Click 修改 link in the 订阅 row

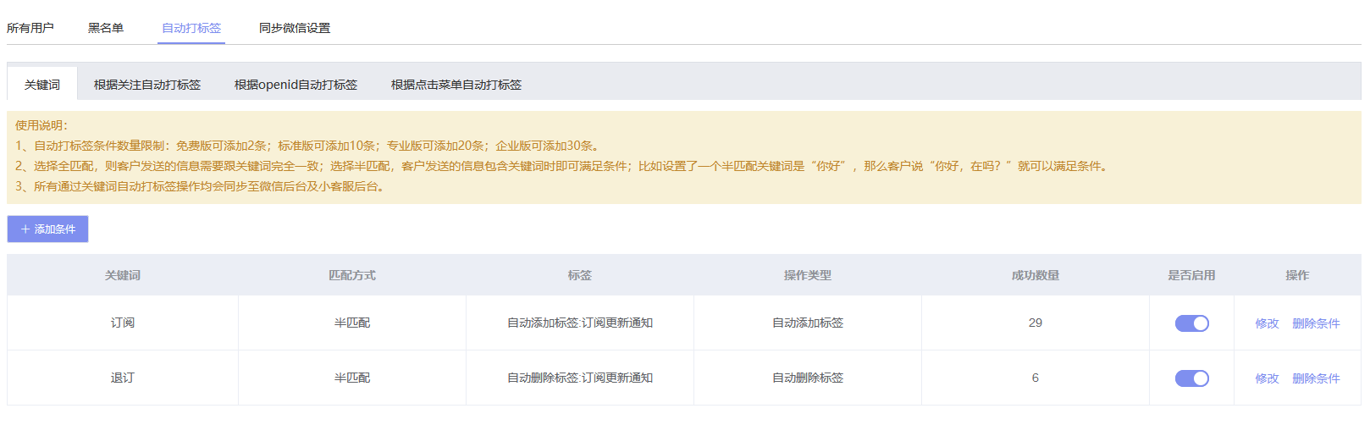[x=1267, y=323]
